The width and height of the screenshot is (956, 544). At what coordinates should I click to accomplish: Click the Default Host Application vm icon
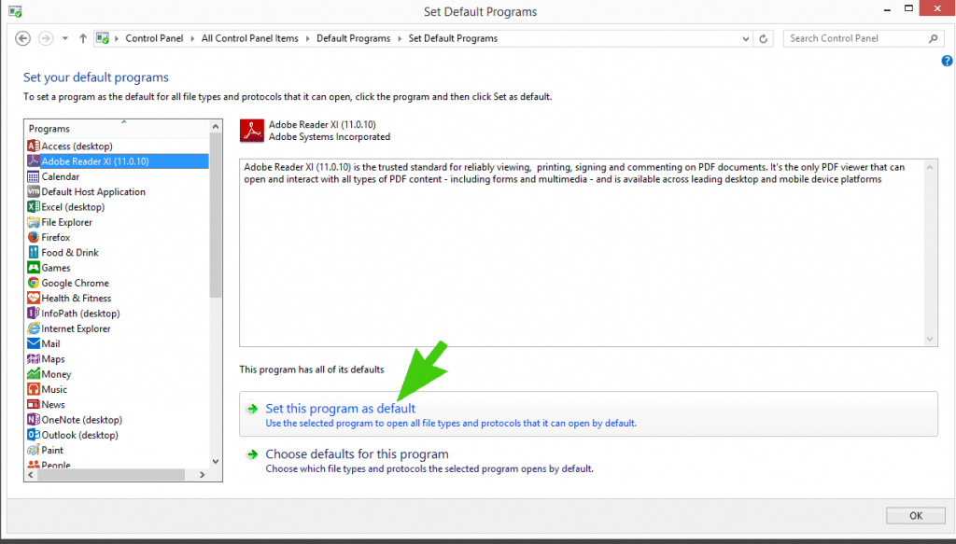point(34,192)
